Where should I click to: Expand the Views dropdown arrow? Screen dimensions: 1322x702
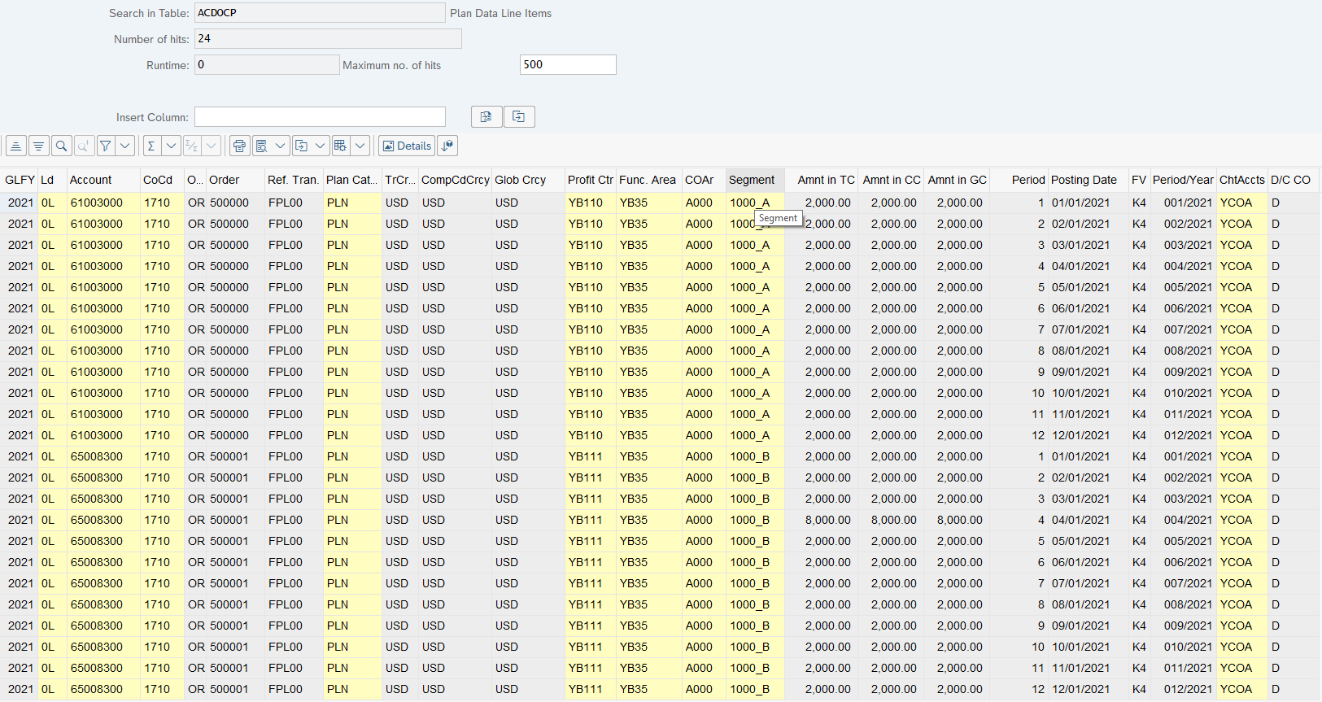[x=281, y=146]
